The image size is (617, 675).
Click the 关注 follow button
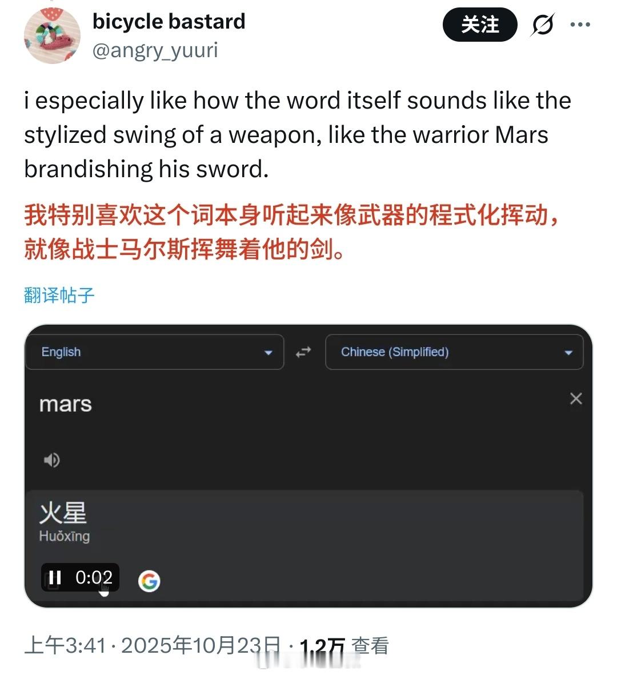[480, 25]
